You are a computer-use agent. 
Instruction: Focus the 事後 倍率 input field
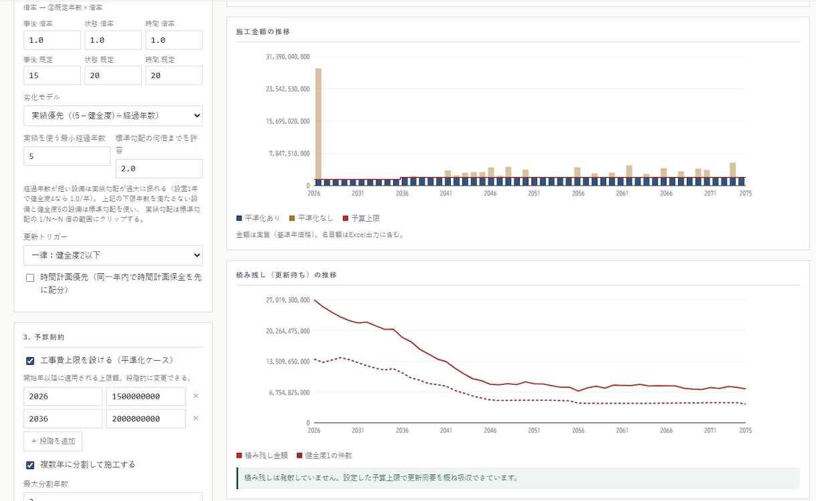pos(52,40)
